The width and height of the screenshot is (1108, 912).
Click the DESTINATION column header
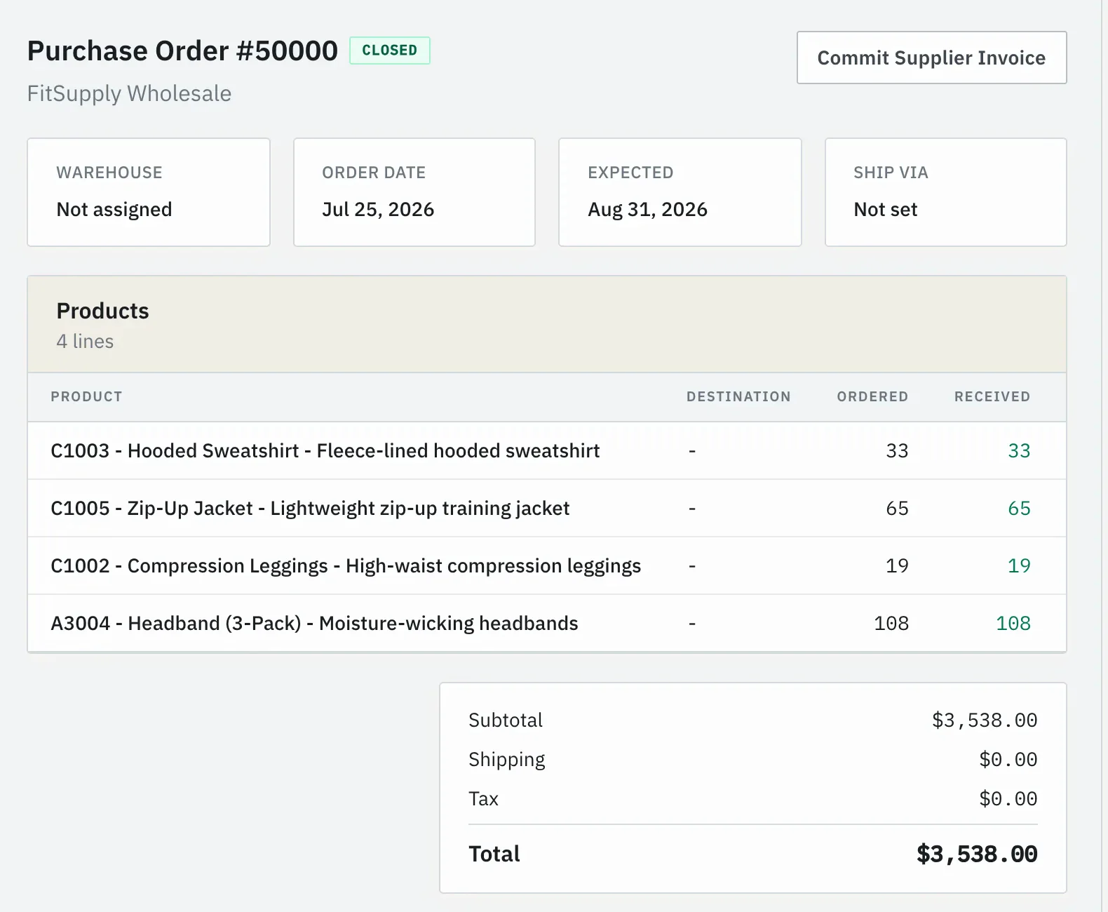pyautogui.click(x=738, y=396)
